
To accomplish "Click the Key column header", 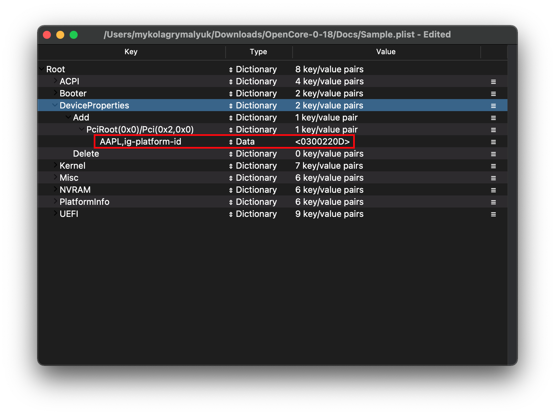I will [131, 52].
